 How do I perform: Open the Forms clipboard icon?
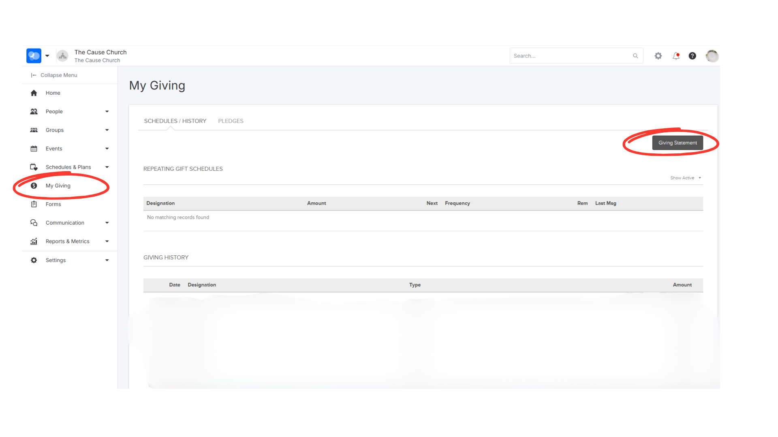point(34,204)
